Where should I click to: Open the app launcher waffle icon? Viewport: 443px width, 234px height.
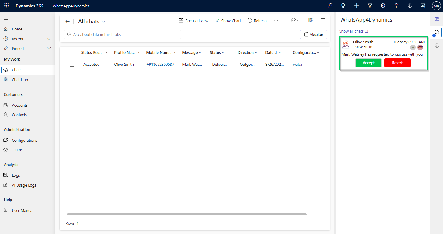click(x=6, y=6)
